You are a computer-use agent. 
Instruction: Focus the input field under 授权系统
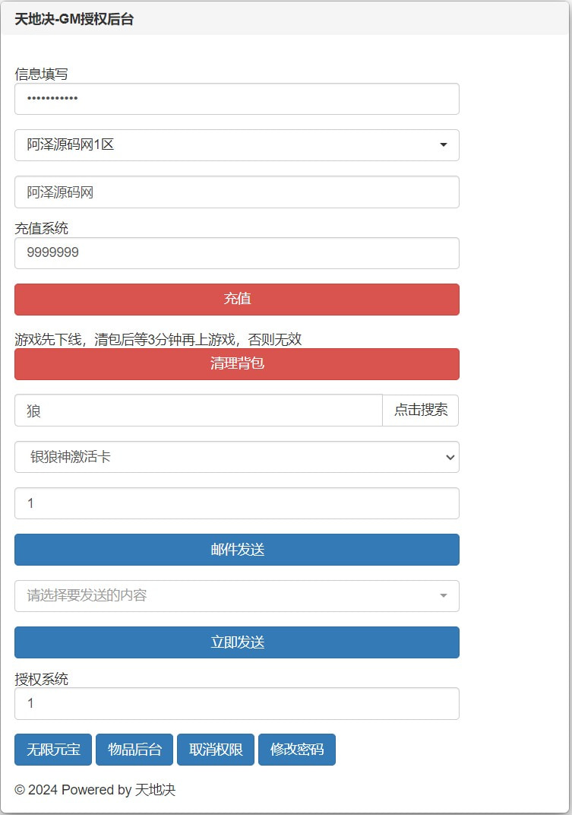point(236,704)
